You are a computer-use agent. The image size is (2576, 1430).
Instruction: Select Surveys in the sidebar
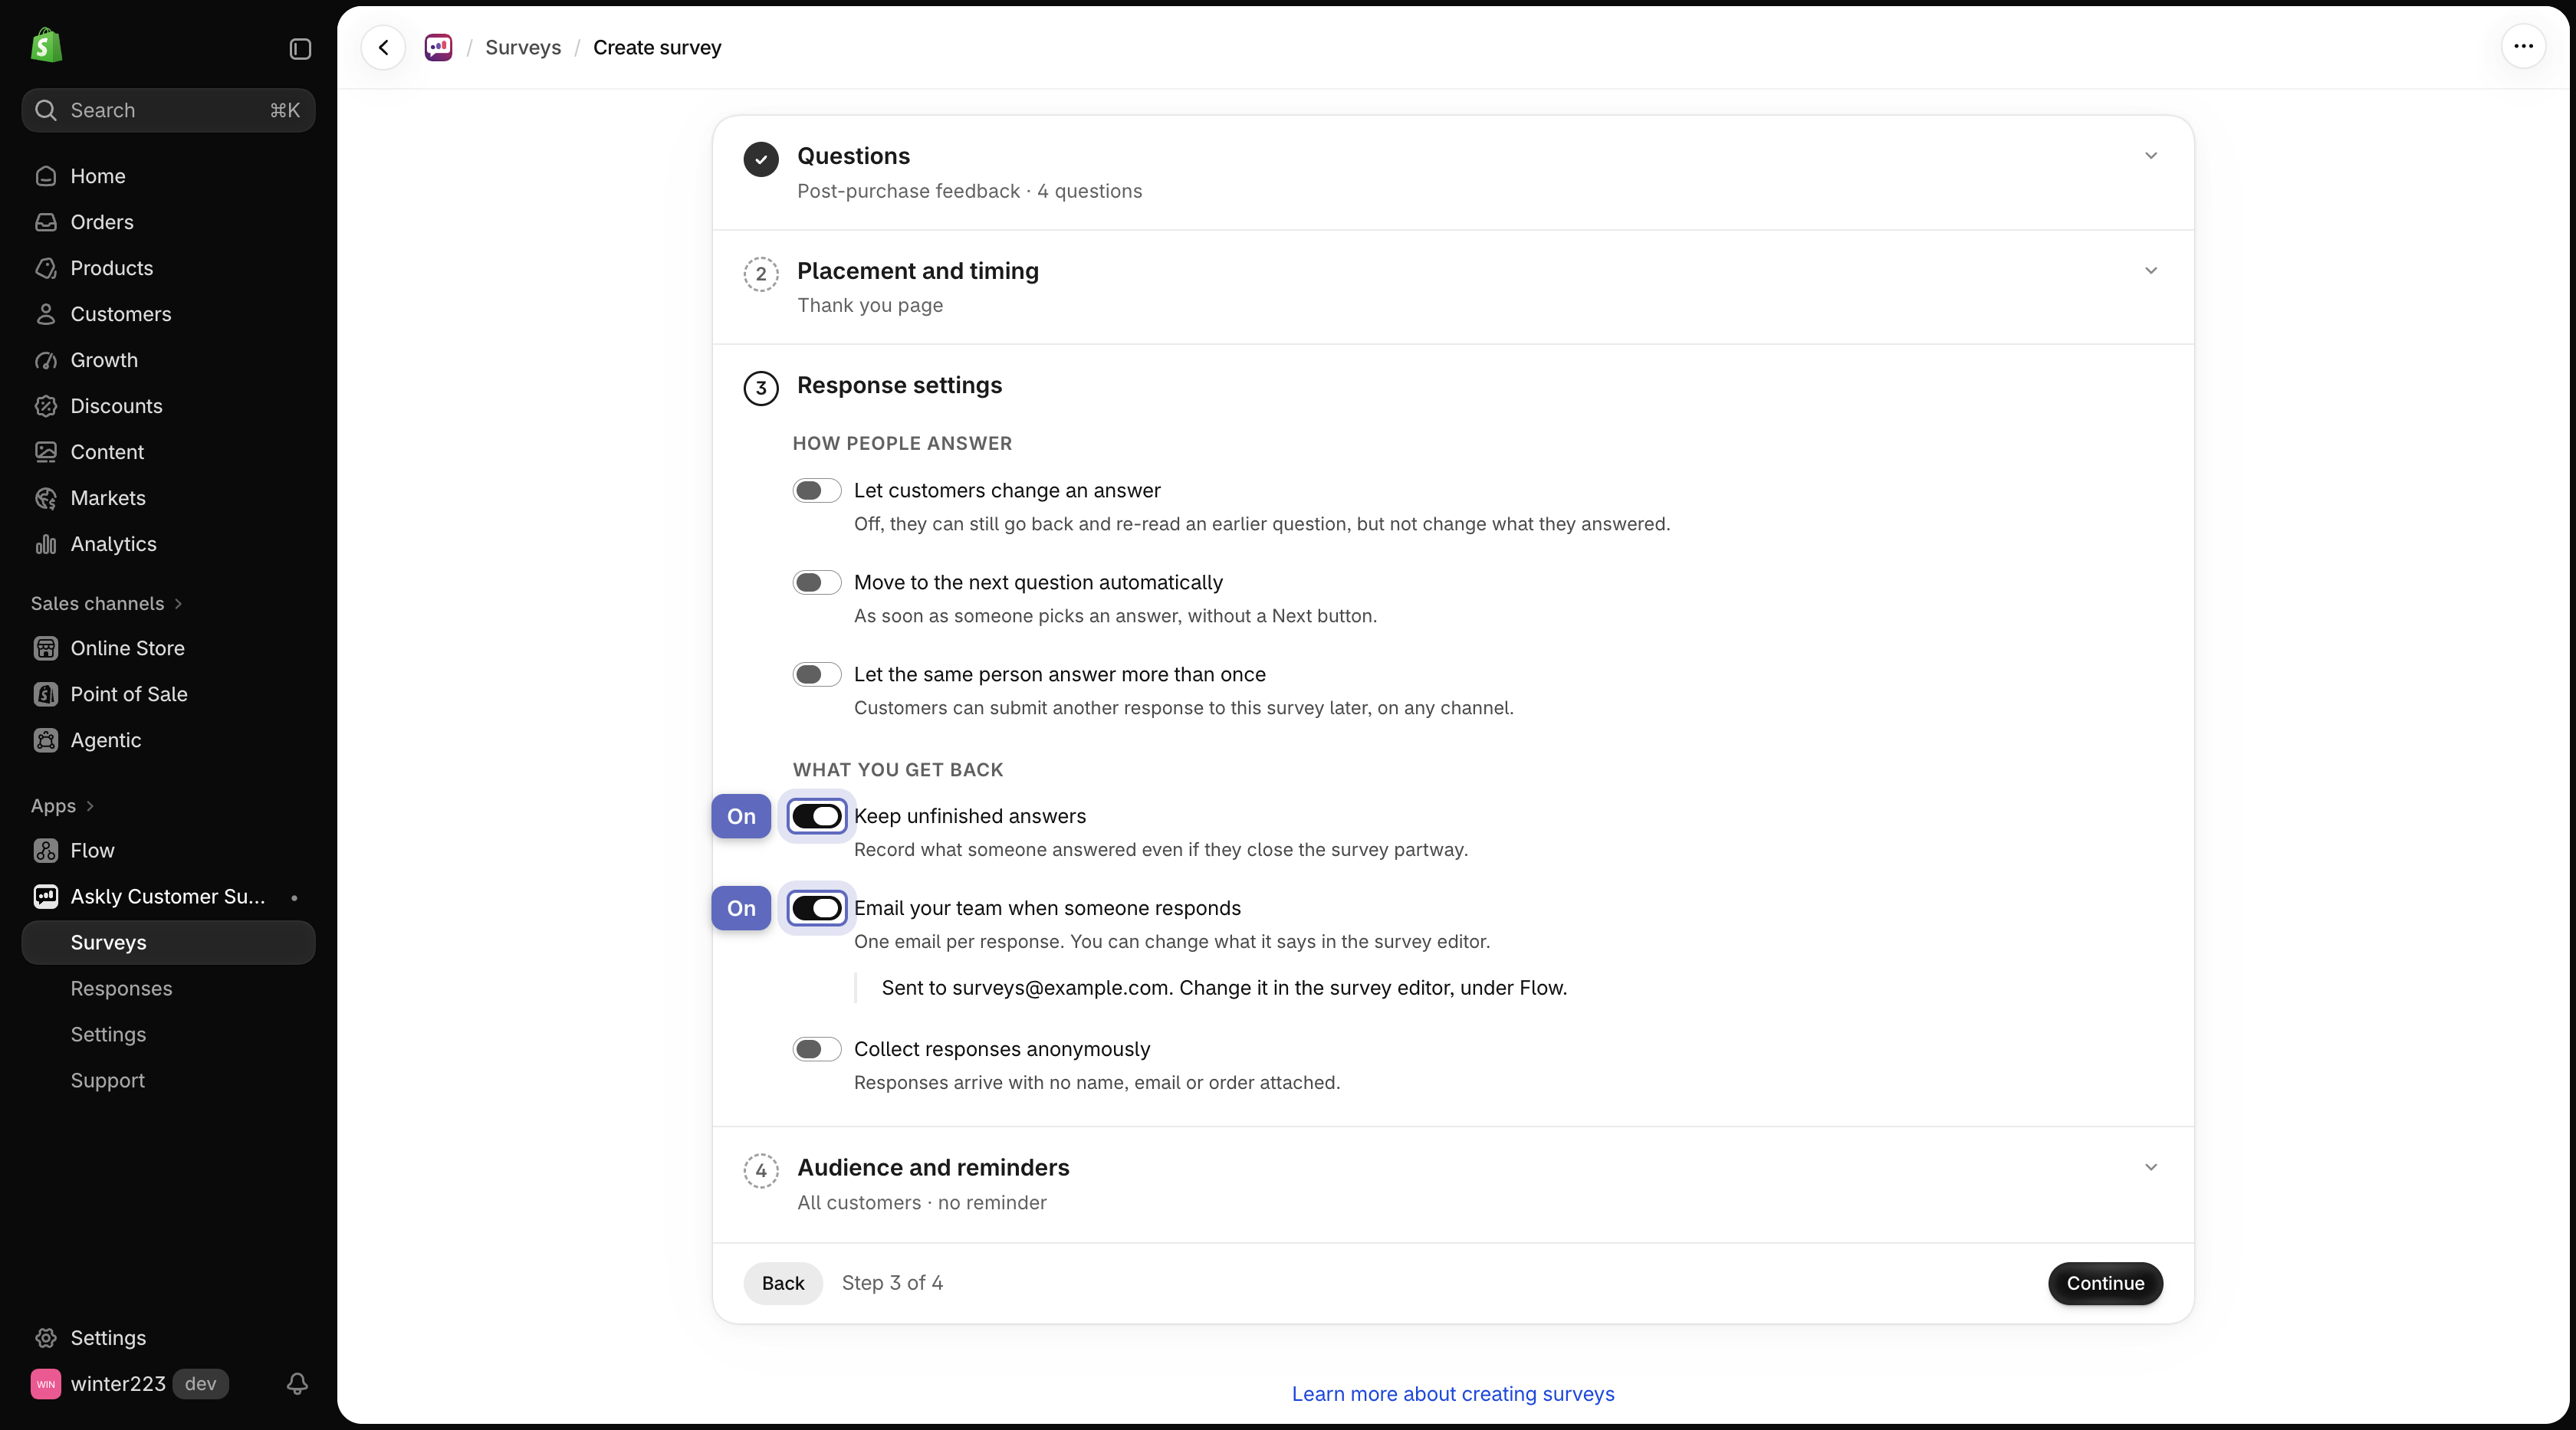pyautogui.click(x=168, y=943)
